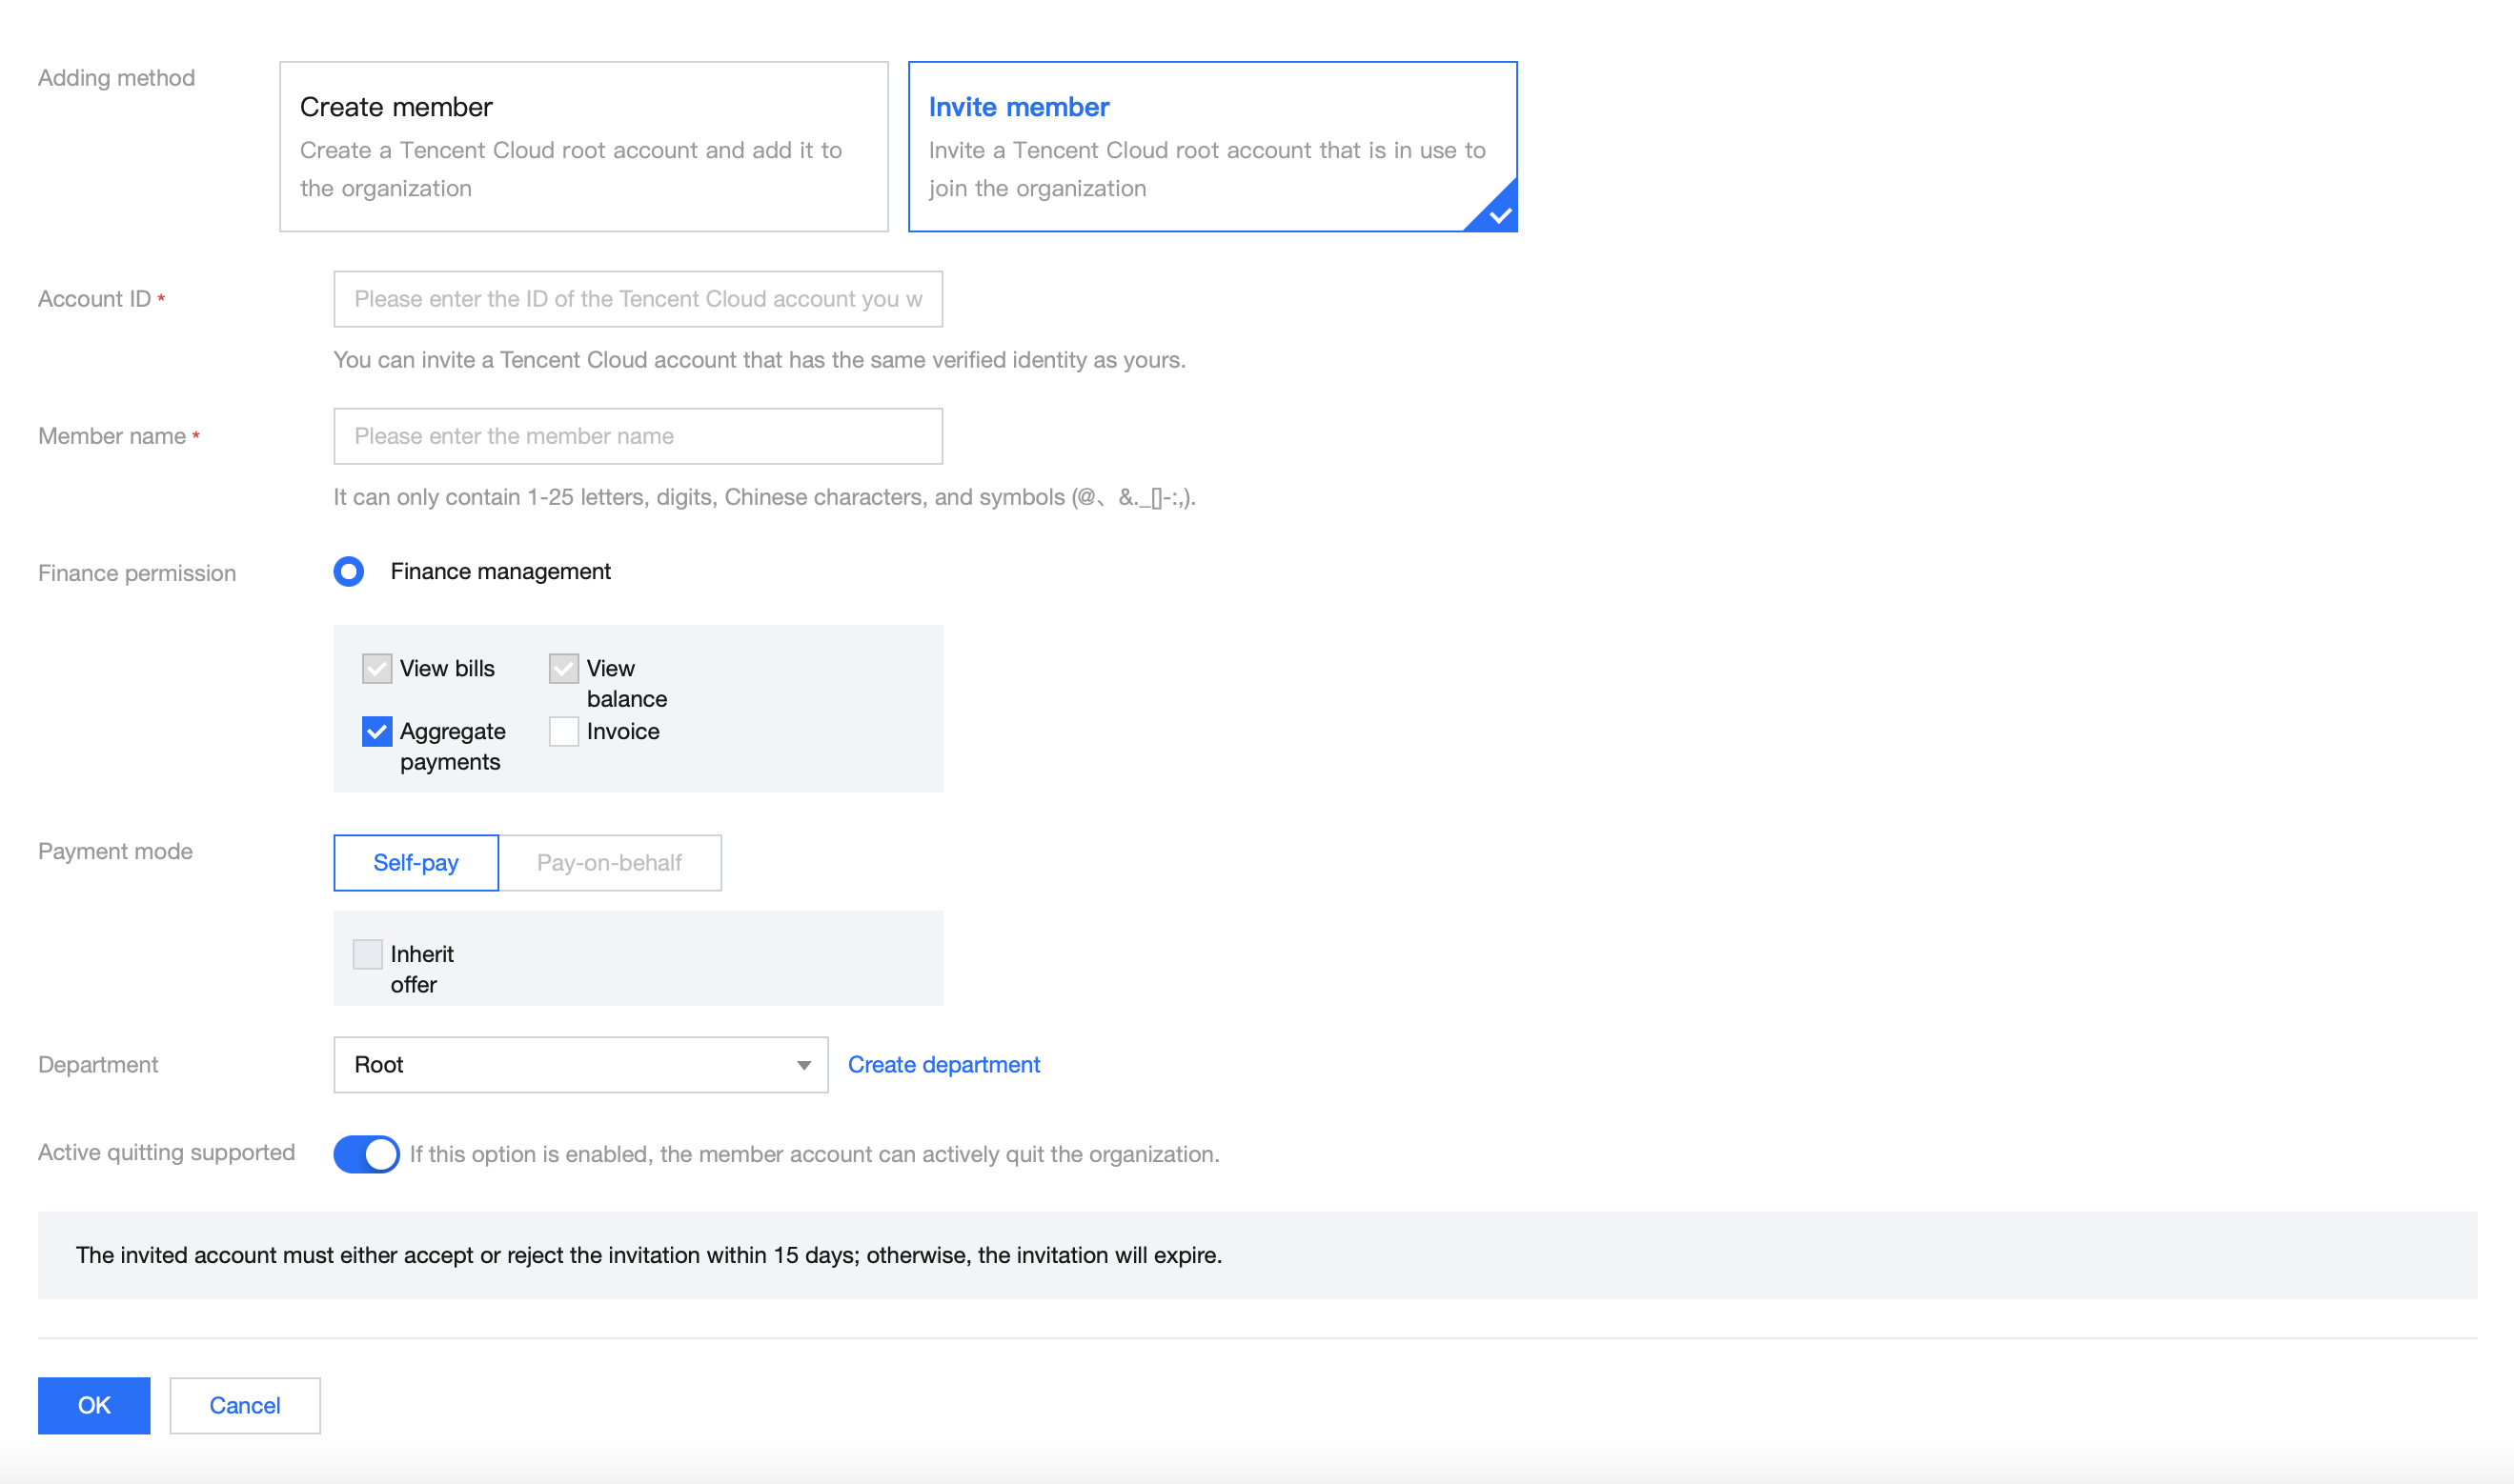Select the Finance management radio button
Image resolution: width=2514 pixels, height=1484 pixels.
348,572
